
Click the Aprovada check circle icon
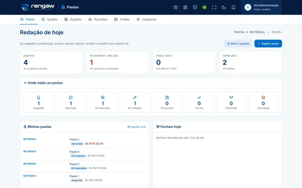click(x=71, y=98)
